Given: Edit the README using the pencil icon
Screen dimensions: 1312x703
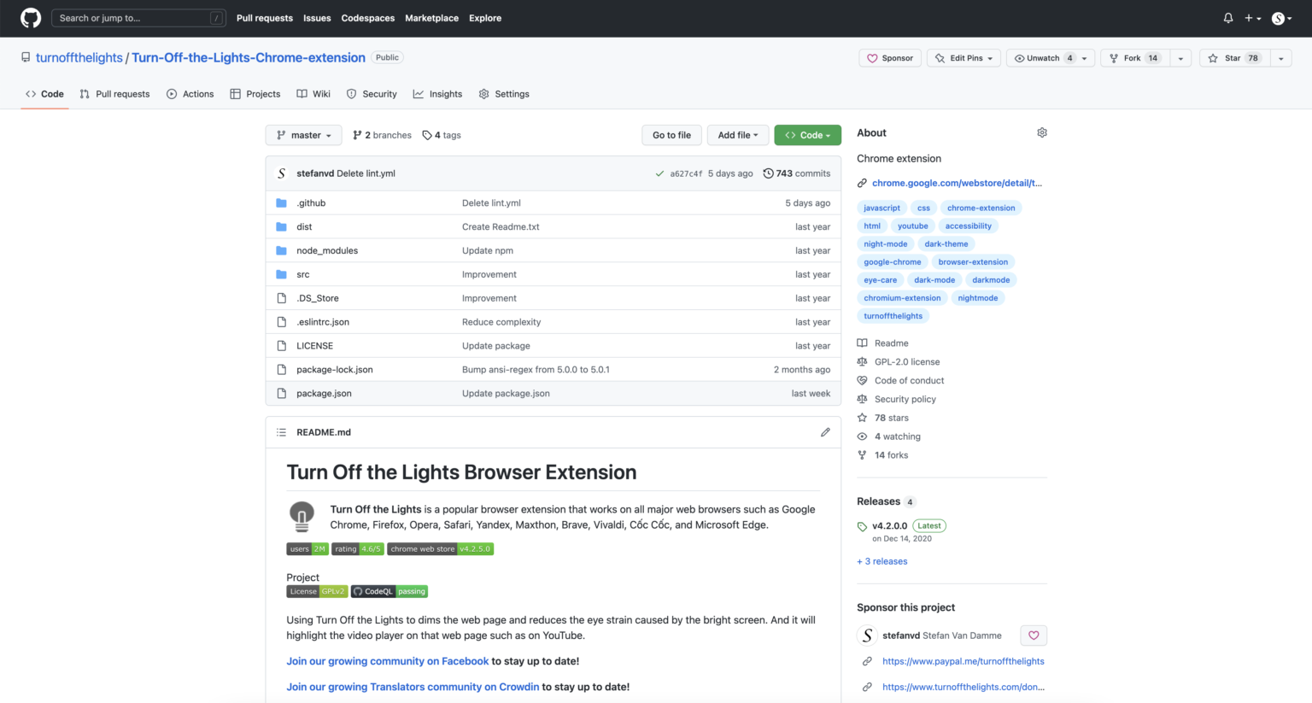Looking at the screenshot, I should point(825,432).
